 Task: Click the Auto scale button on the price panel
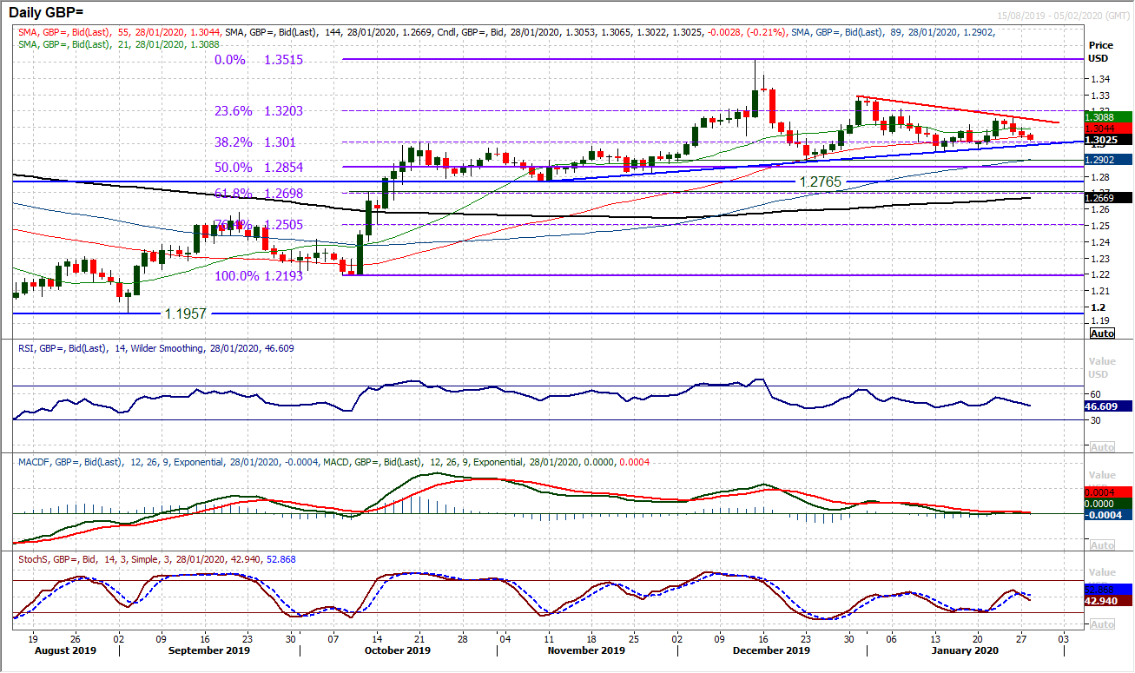pos(1102,333)
